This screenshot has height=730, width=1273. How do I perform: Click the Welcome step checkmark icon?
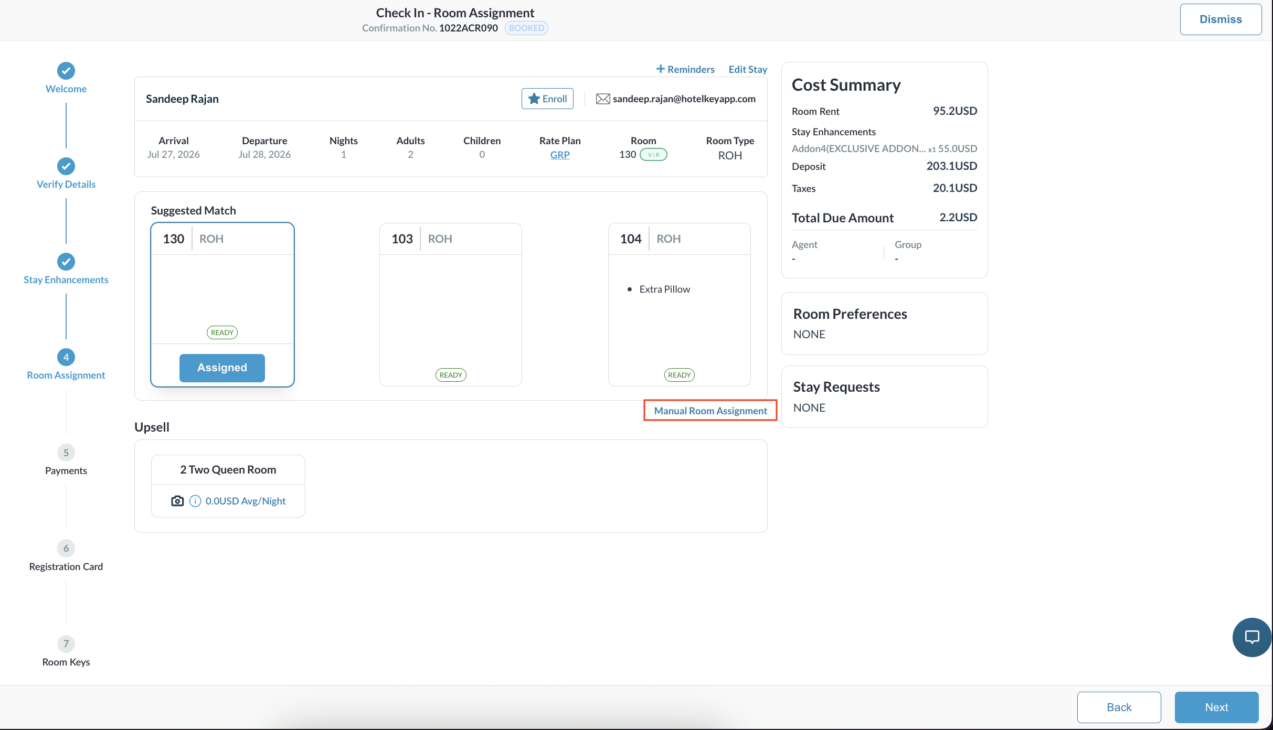[66, 71]
